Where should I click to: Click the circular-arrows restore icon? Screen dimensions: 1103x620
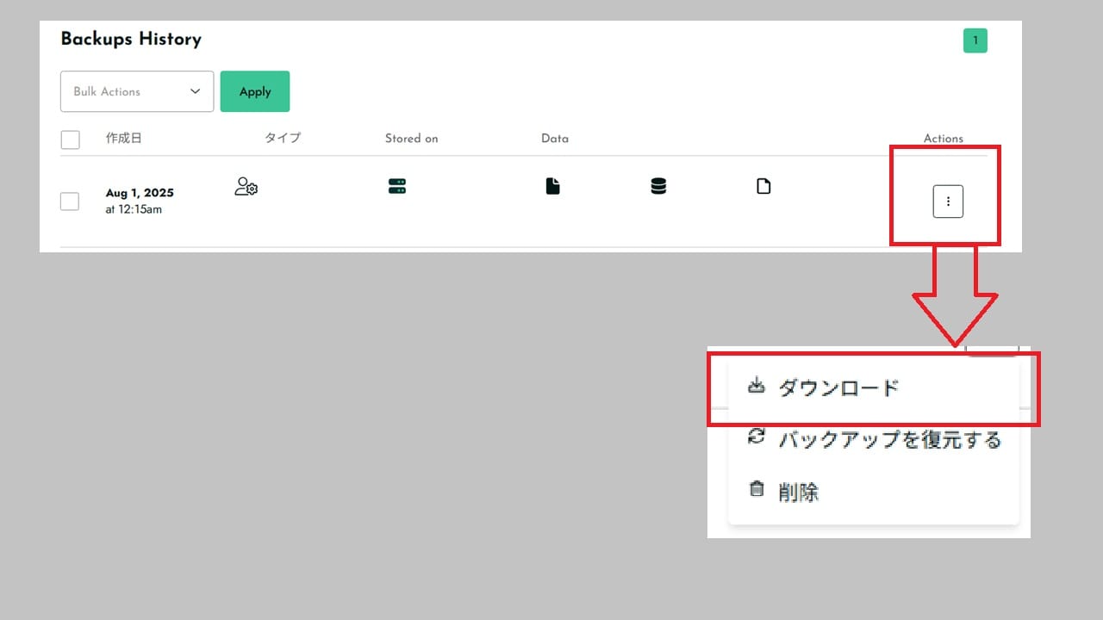click(756, 437)
